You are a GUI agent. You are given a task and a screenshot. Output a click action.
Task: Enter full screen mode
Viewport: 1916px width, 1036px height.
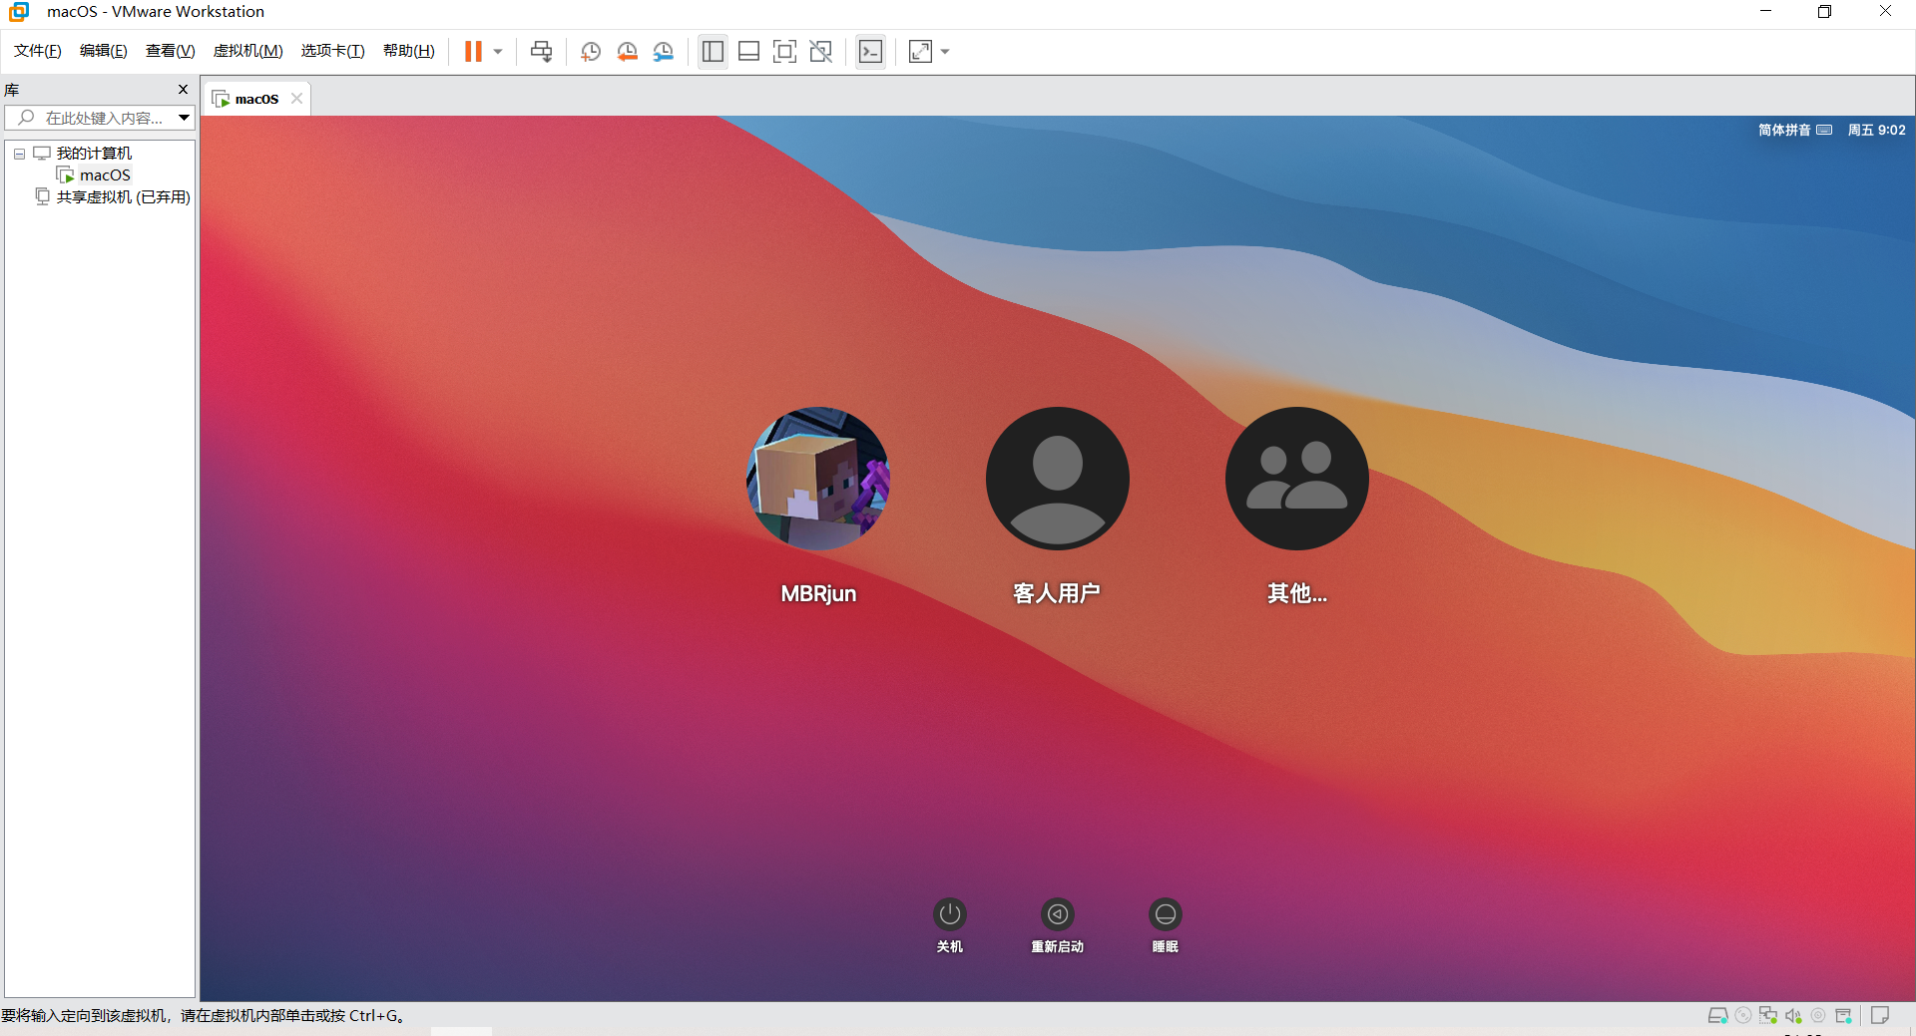pyautogui.click(x=784, y=51)
